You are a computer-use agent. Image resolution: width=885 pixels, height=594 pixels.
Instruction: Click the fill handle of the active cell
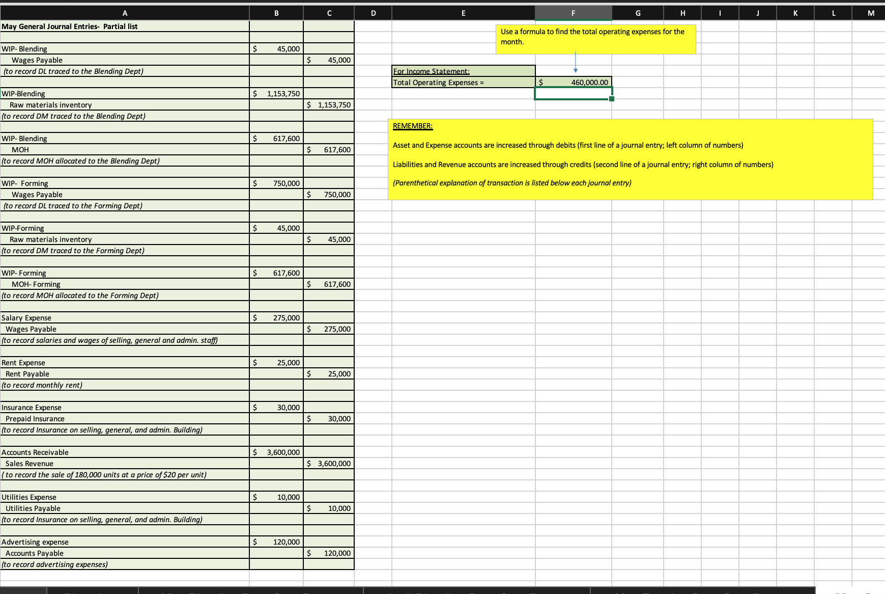click(x=611, y=98)
